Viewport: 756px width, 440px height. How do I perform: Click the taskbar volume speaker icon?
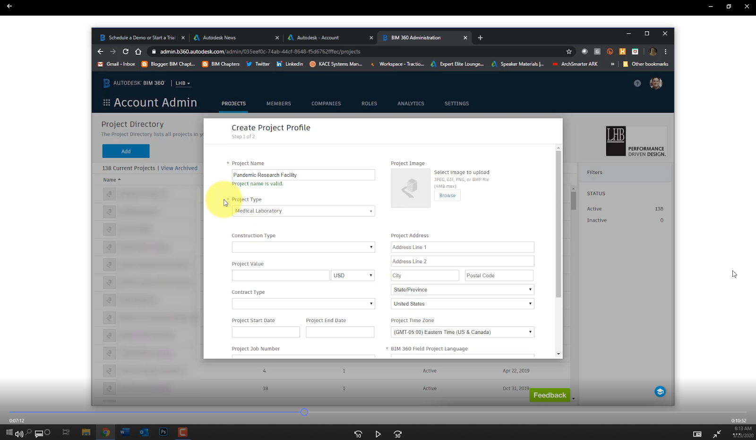click(x=19, y=434)
